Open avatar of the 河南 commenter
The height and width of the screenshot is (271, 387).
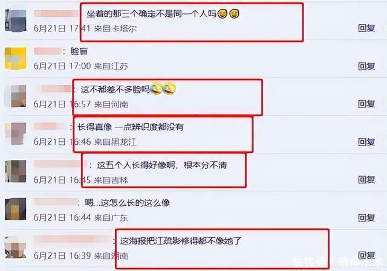pyautogui.click(x=16, y=97)
